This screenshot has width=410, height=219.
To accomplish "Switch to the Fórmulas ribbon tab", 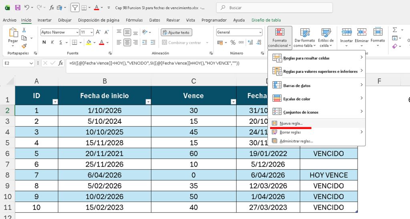I will point(134,20).
